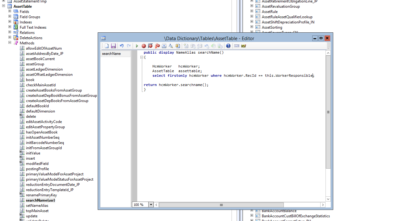Open the lookup properties magnifier icon
396x221 pixels.
[x=171, y=46]
